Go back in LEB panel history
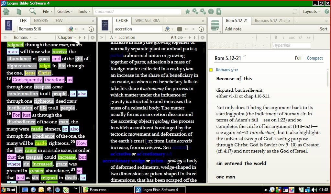The height and width of the screenshot is (194, 331). click(76, 29)
